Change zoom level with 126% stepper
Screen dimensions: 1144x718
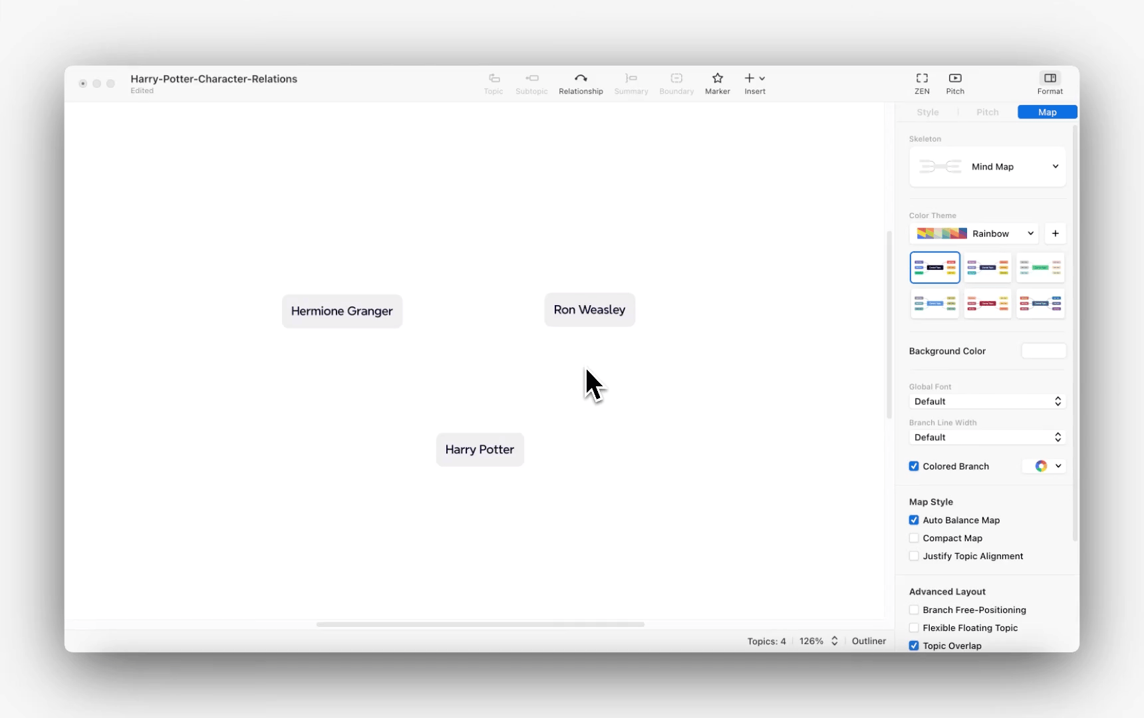834,641
